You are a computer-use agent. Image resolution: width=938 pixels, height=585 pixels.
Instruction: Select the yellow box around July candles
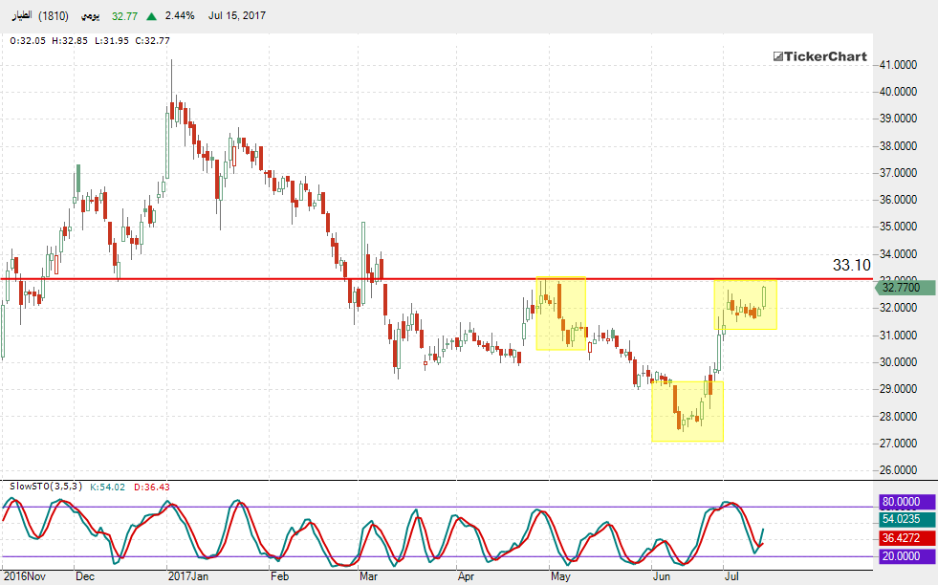point(746,305)
